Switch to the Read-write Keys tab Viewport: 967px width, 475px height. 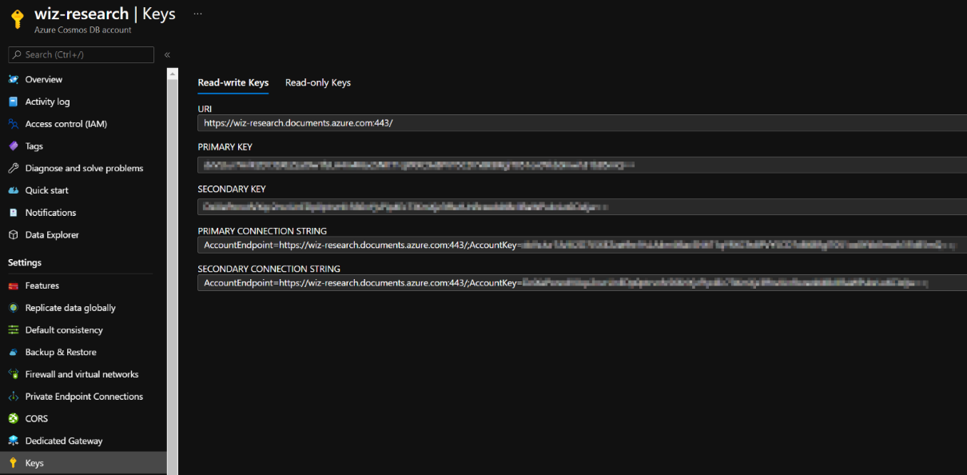tap(233, 82)
